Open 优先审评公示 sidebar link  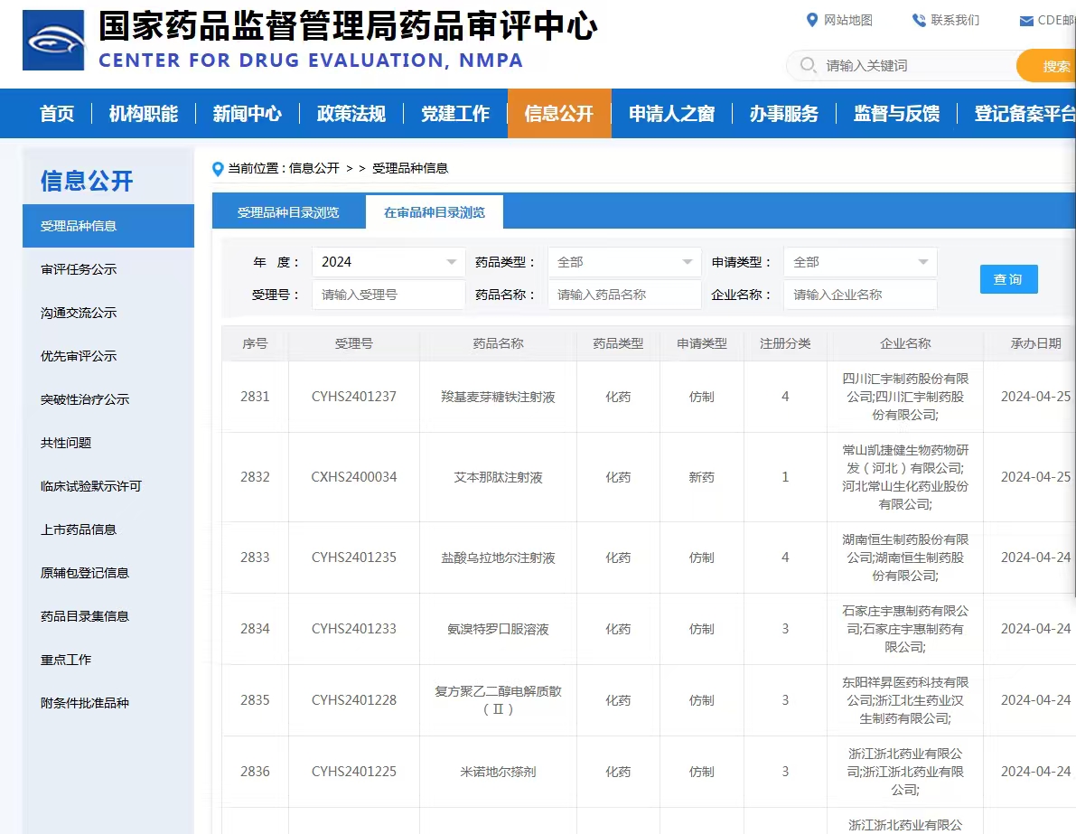click(x=79, y=356)
